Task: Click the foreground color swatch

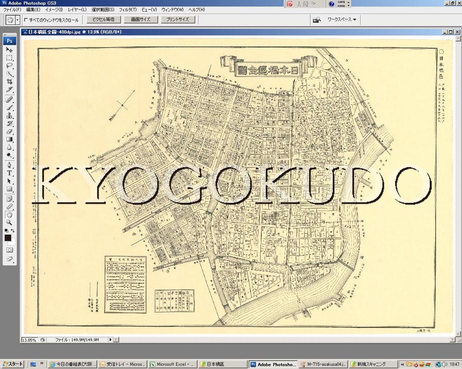Action: (x=7, y=237)
